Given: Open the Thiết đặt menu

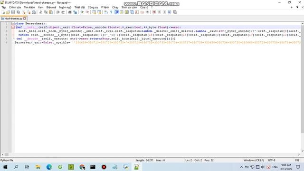Looking at the screenshot, I should pos(79,8).
